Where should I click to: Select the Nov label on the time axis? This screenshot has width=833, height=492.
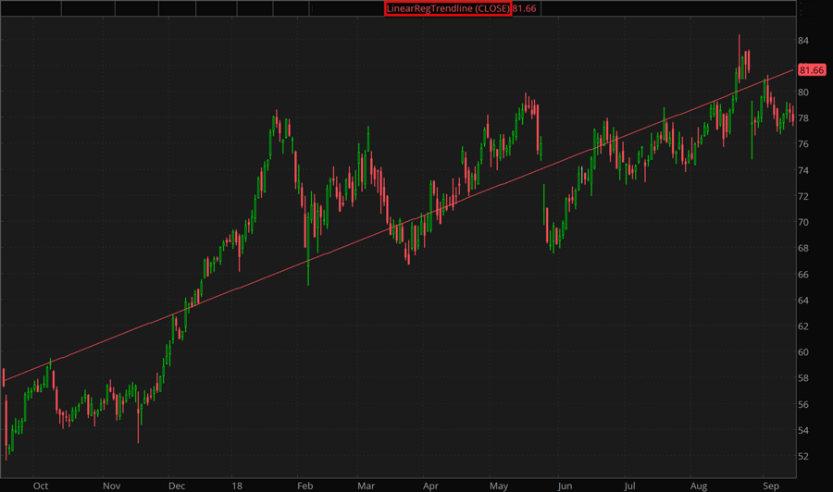(111, 484)
